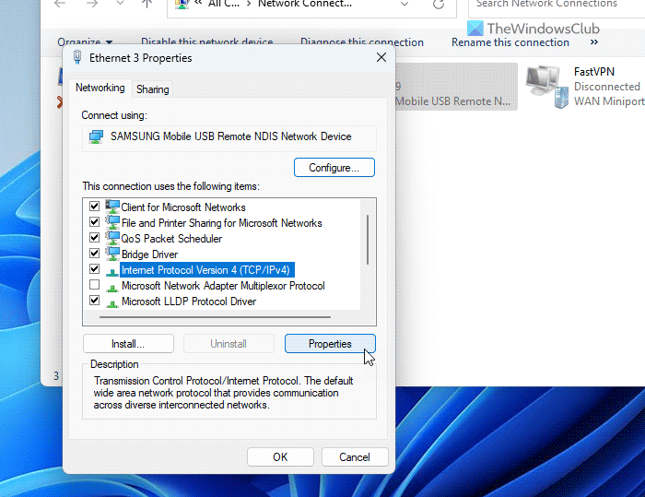Click the Install... button
645x497 pixels.
(x=128, y=343)
